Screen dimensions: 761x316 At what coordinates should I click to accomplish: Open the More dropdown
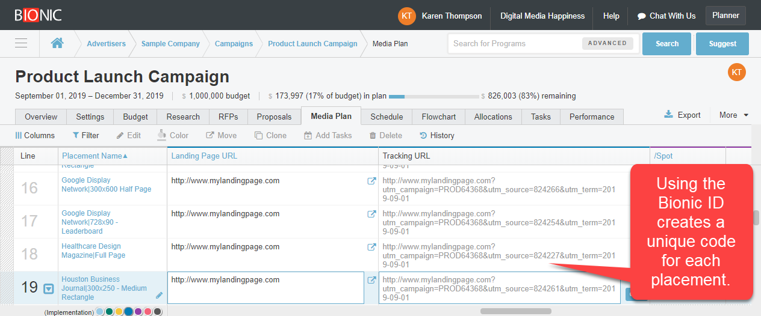click(733, 115)
